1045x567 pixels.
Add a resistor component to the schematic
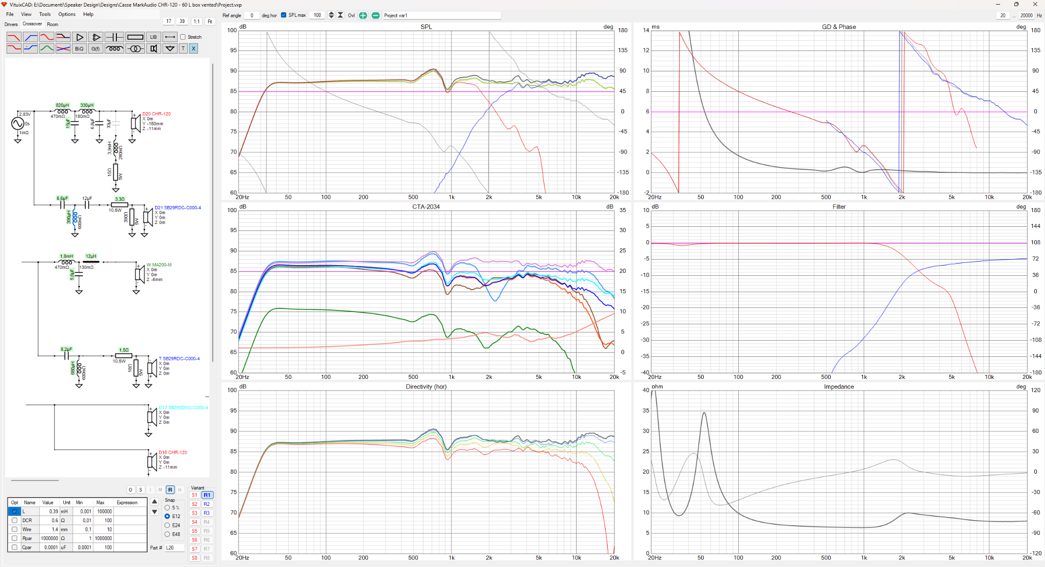(135, 37)
